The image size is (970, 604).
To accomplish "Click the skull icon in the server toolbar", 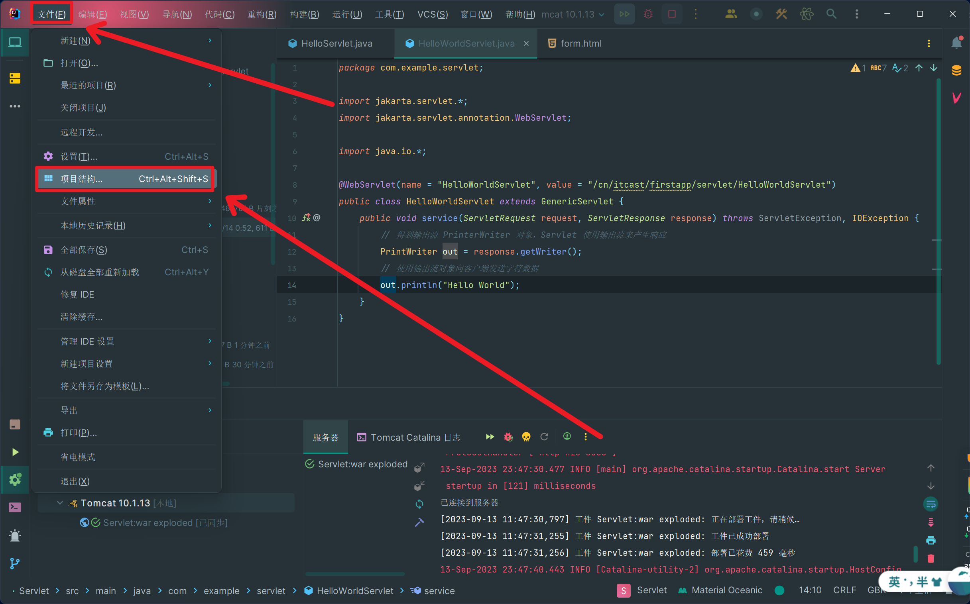I will pos(526,437).
